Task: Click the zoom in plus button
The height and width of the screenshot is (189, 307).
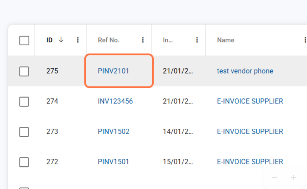Action: [x=293, y=178]
